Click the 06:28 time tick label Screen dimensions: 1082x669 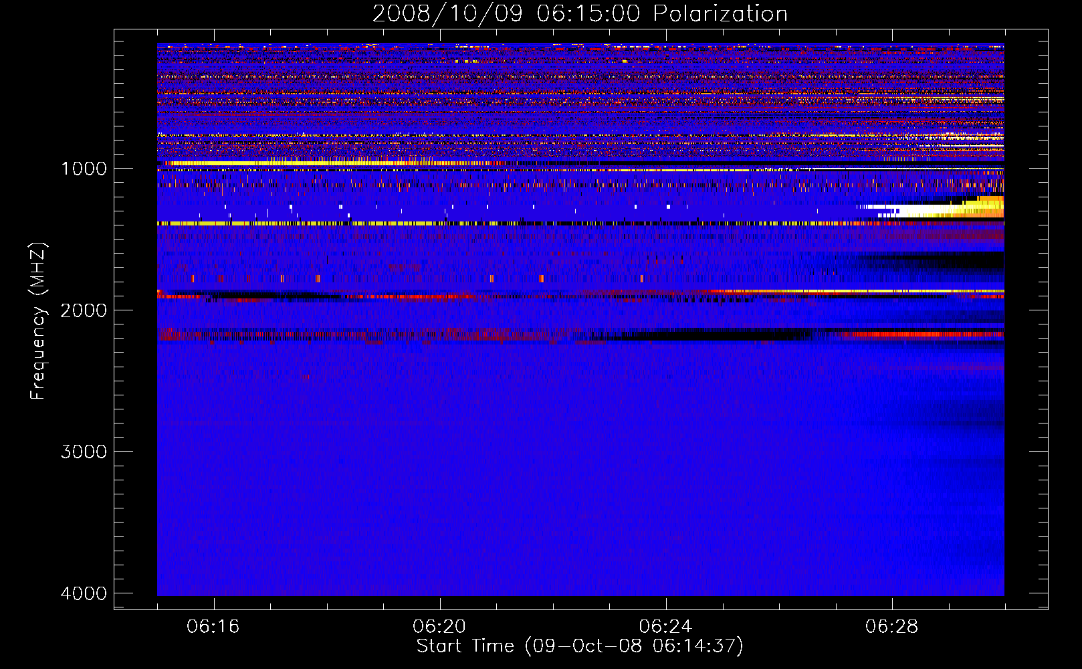point(891,626)
